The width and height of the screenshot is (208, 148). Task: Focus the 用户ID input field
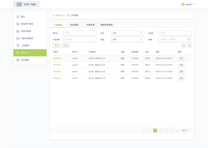coord(80,33)
